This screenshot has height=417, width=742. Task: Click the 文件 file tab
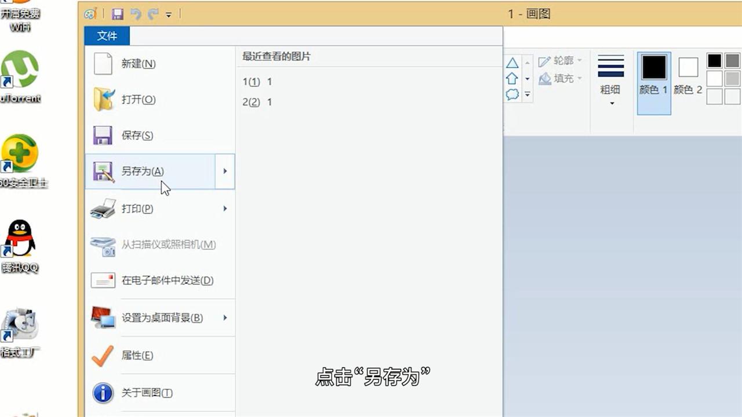[107, 36]
